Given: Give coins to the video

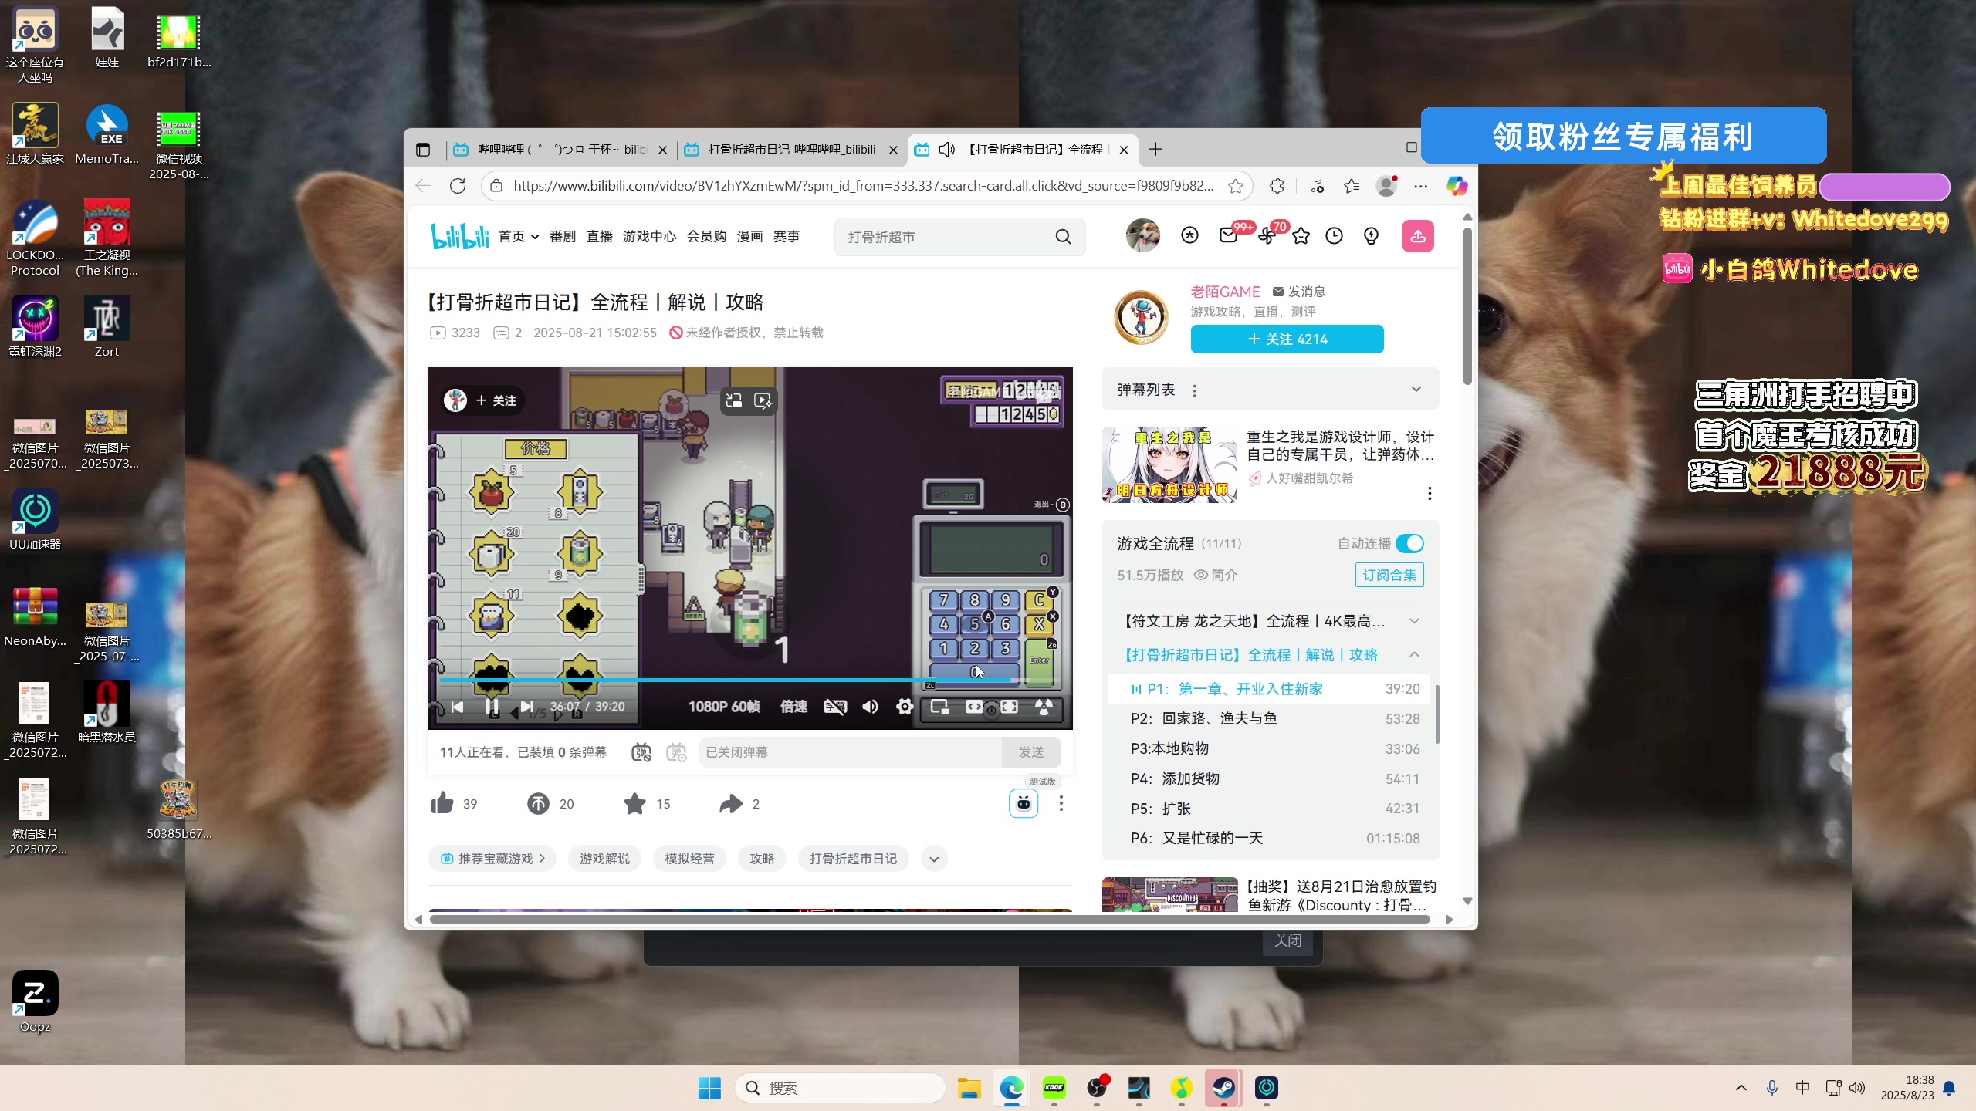Looking at the screenshot, I should (x=538, y=804).
